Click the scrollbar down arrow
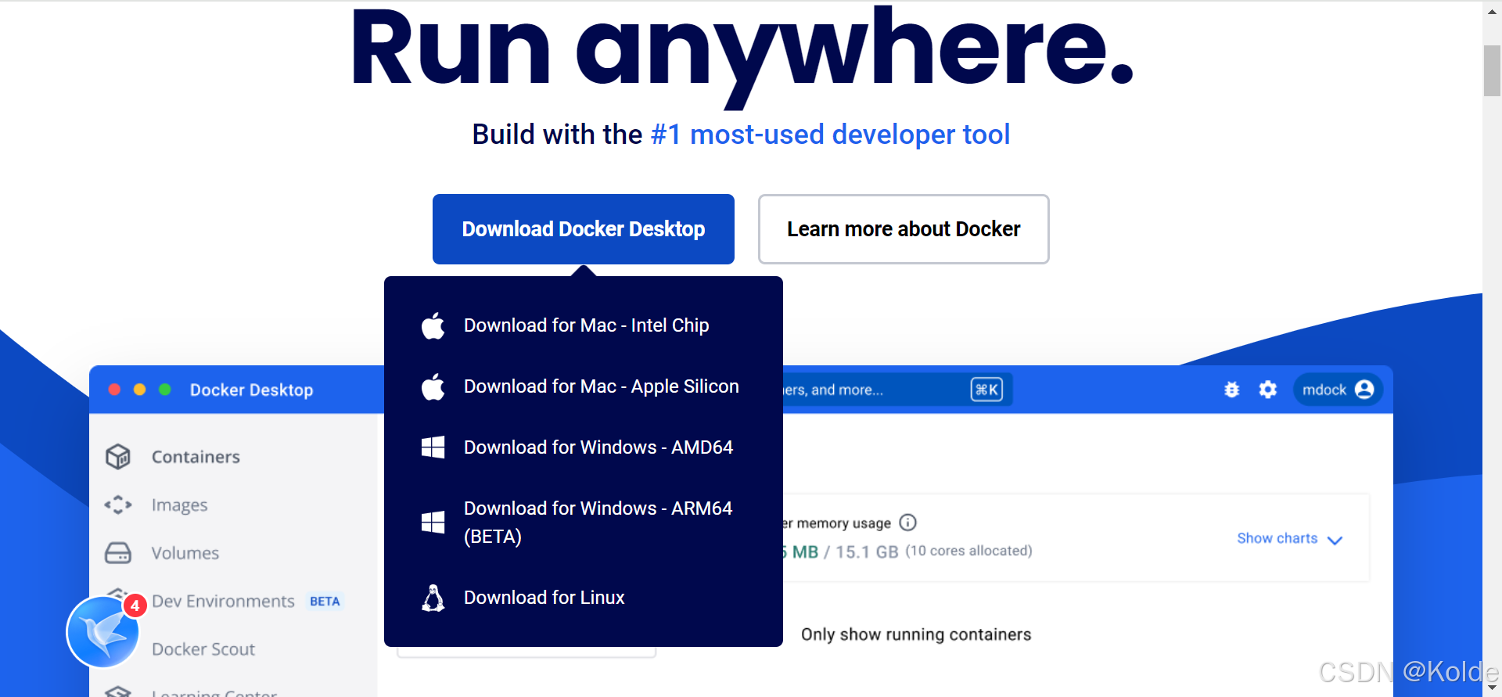Screen dimensions: 1502x697 tap(1492, 688)
